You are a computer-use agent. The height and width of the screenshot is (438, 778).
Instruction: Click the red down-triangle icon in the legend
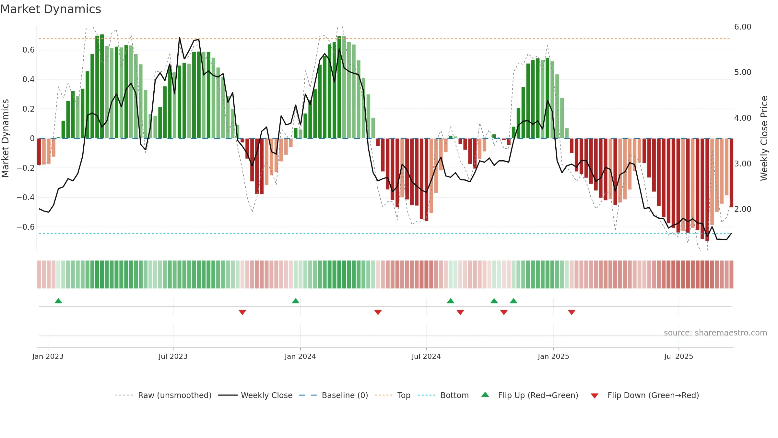pyautogui.click(x=595, y=396)
